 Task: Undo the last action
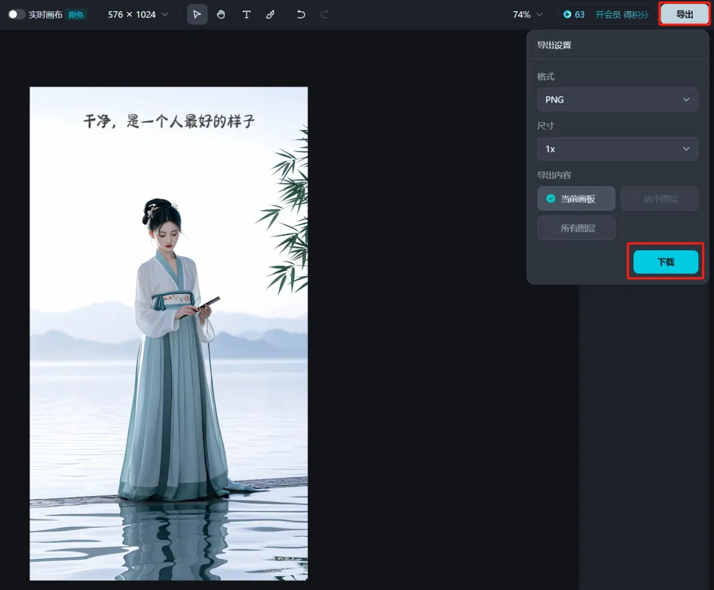tap(301, 15)
